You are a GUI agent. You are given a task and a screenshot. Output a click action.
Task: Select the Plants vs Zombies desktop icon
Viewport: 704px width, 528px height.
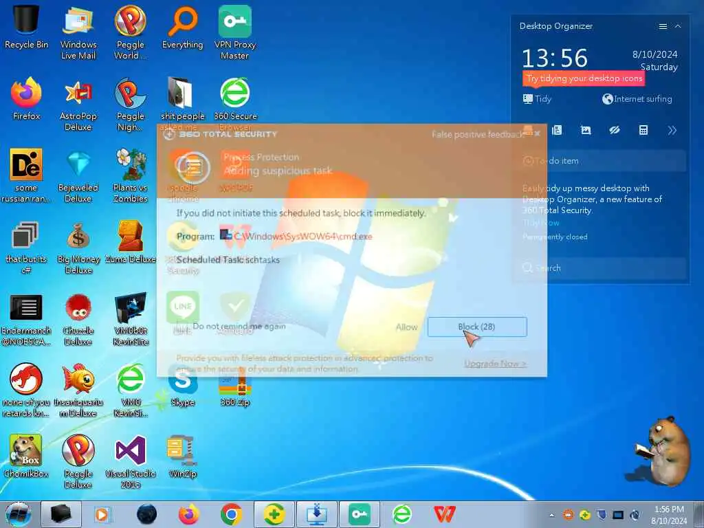(130, 176)
